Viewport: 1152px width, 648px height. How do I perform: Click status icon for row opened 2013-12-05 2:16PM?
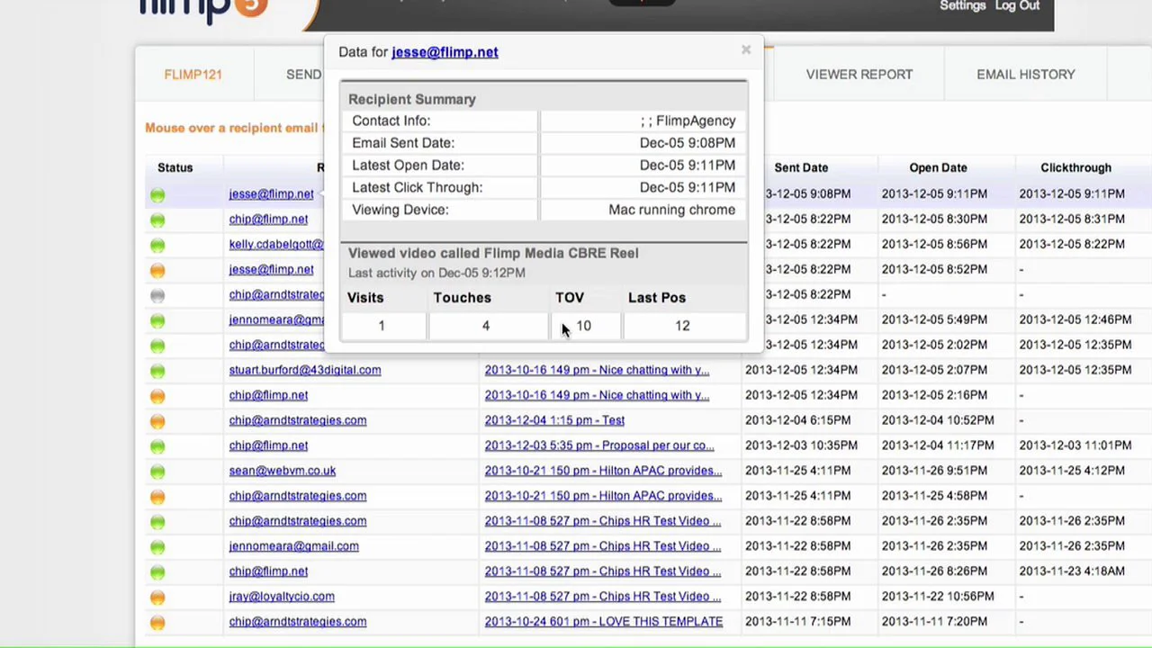pyautogui.click(x=157, y=396)
